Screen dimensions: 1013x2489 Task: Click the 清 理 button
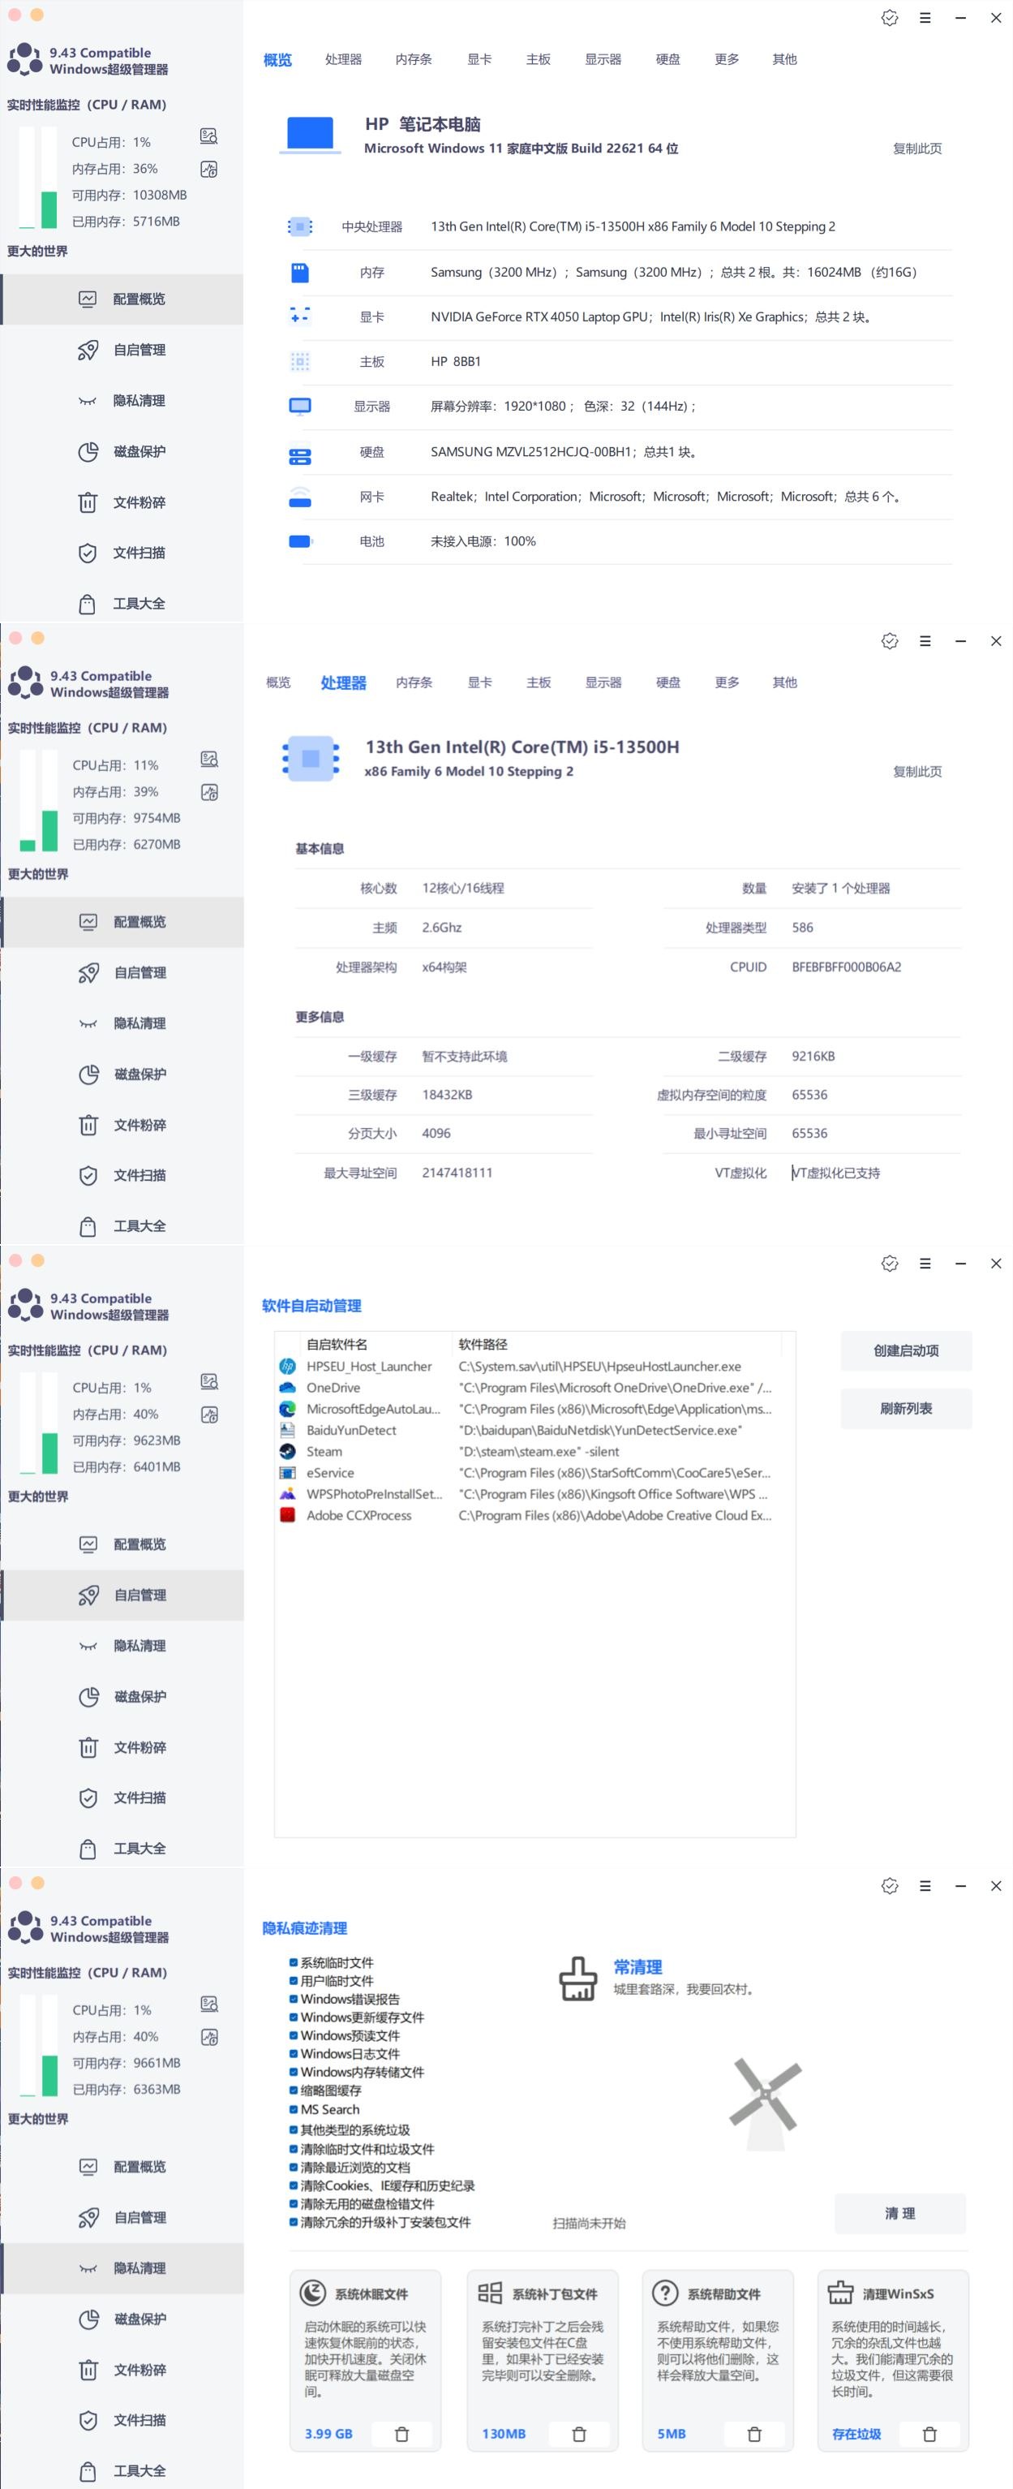point(900,2212)
